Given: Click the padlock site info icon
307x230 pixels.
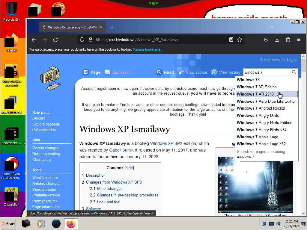Looking at the screenshot, I should pos(91,40).
